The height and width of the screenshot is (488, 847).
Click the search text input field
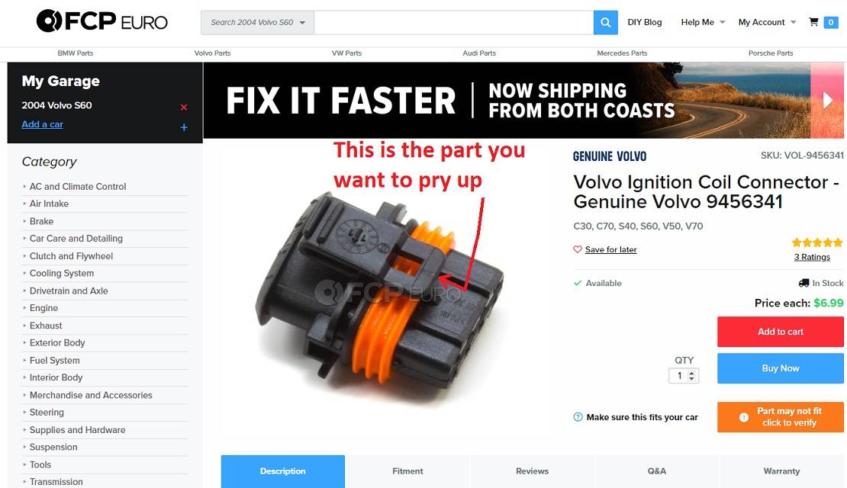pyautogui.click(x=454, y=23)
